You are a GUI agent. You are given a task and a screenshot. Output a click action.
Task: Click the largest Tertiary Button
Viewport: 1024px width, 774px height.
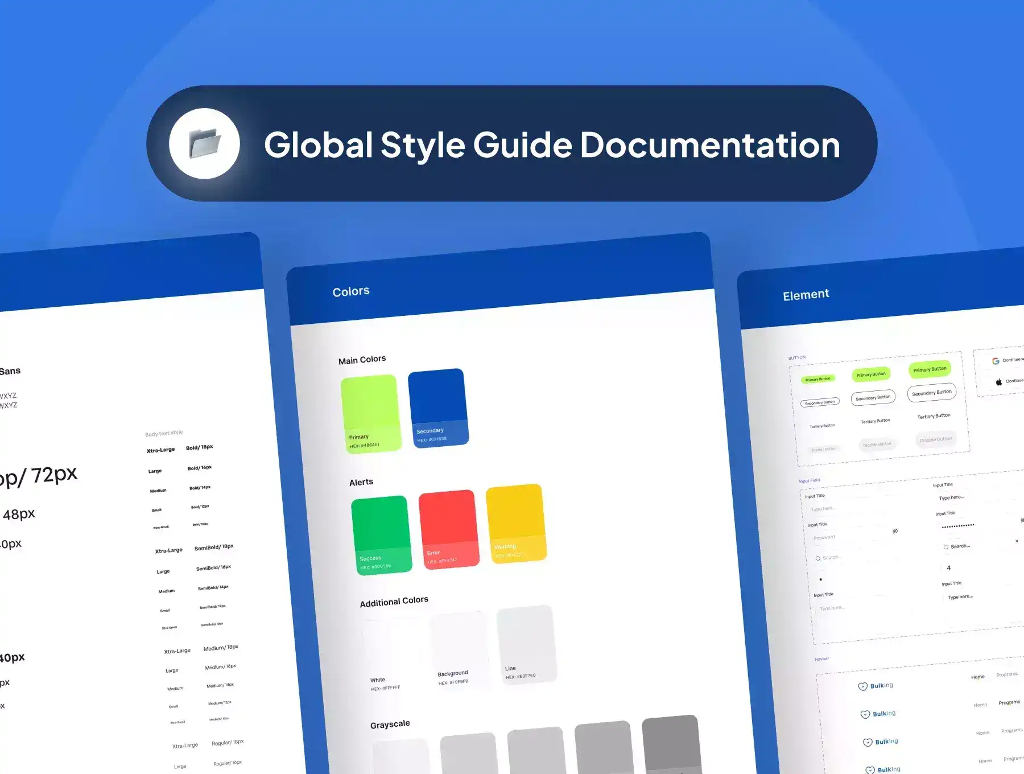[x=934, y=416]
